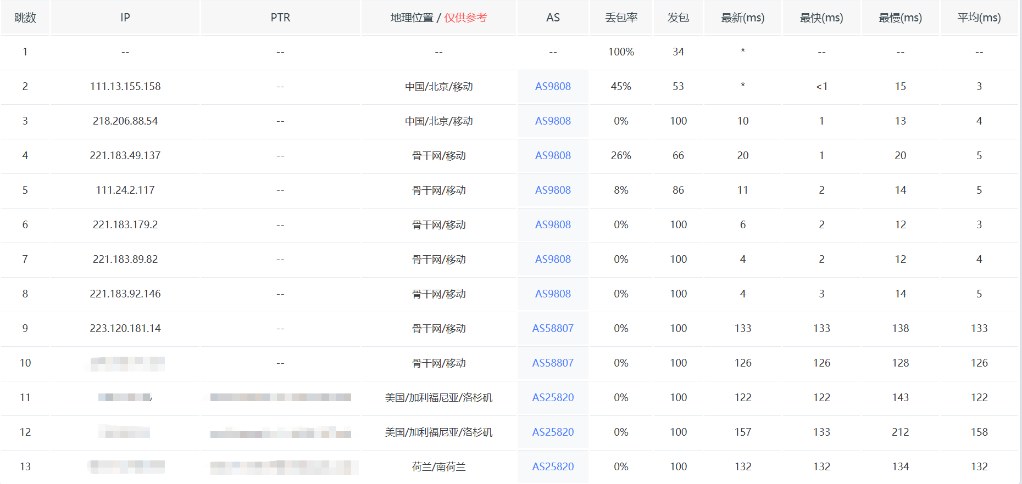Open the AS9808 link in hop 2 row

pyautogui.click(x=553, y=86)
